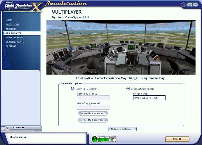Click the Create New Account button
The image size is (202, 145).
[x=93, y=113]
